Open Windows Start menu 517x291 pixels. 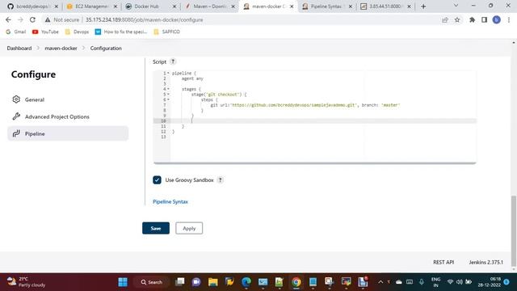coord(123,282)
